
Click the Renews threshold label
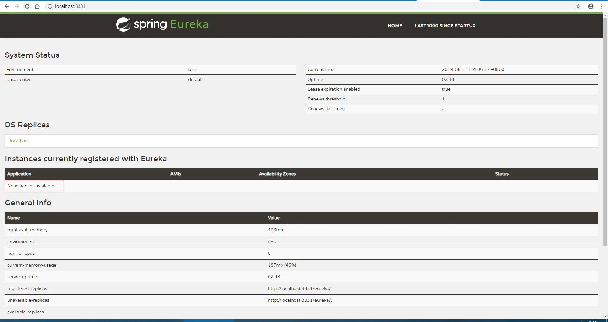point(326,99)
